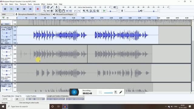Open the Microsoft Sound Mapper playback dropdown
The image size is (194, 109).
click(66, 14)
